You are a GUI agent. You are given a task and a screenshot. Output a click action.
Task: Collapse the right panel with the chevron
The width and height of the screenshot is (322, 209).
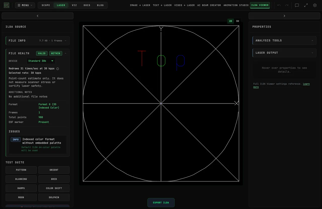(x=284, y=16)
